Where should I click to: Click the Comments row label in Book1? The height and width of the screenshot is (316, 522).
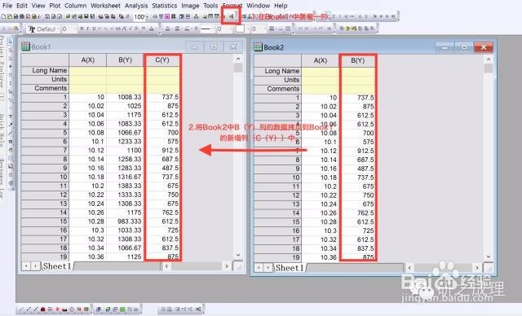[45, 89]
